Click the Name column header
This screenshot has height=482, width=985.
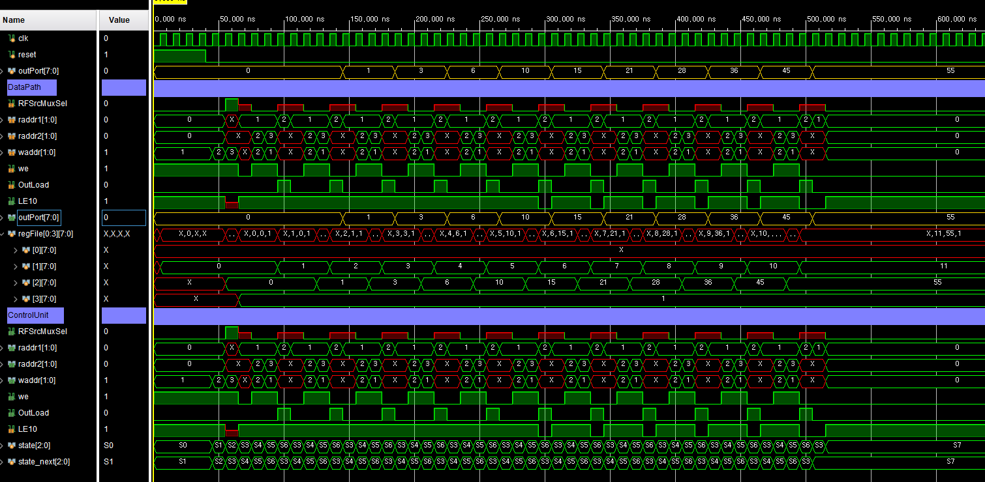48,20
